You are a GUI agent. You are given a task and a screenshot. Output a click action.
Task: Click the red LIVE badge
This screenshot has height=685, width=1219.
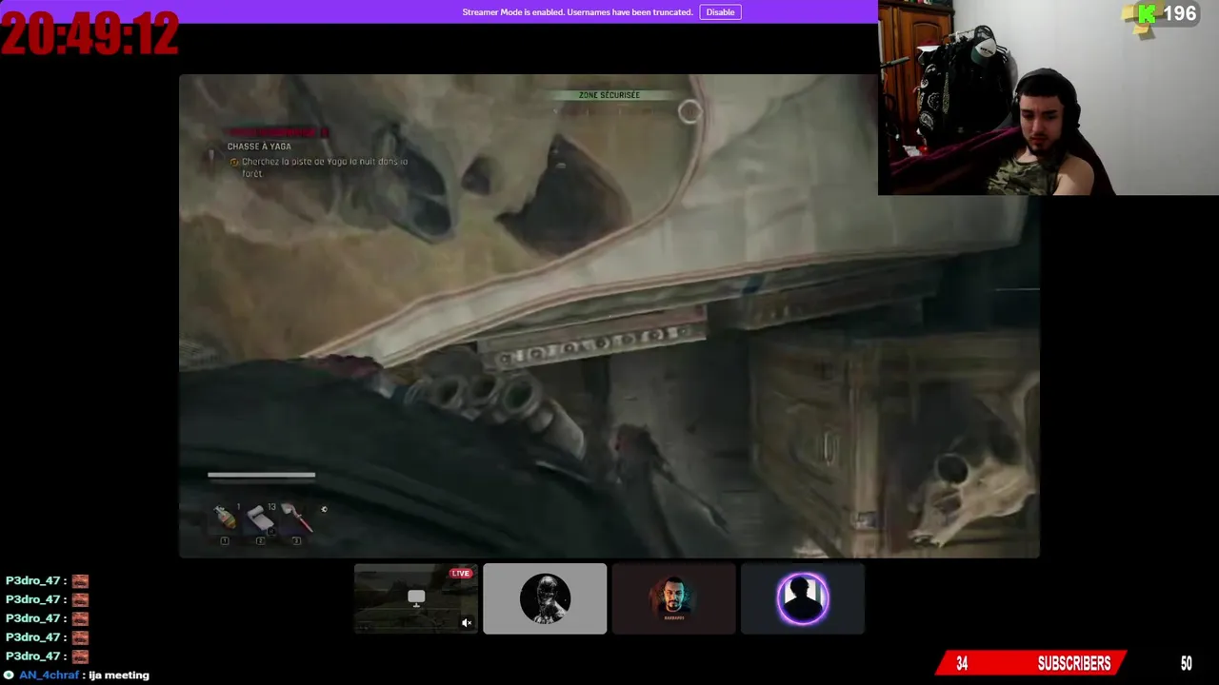[461, 574]
